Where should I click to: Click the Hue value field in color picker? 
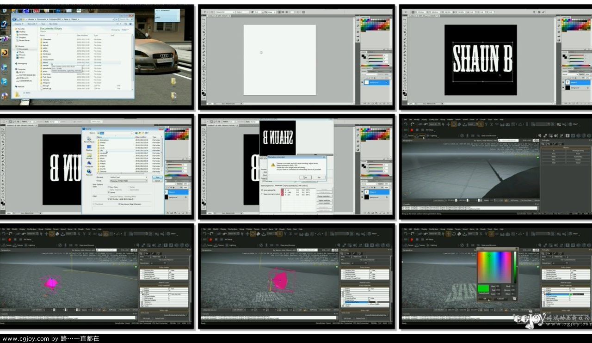[x=498, y=286]
